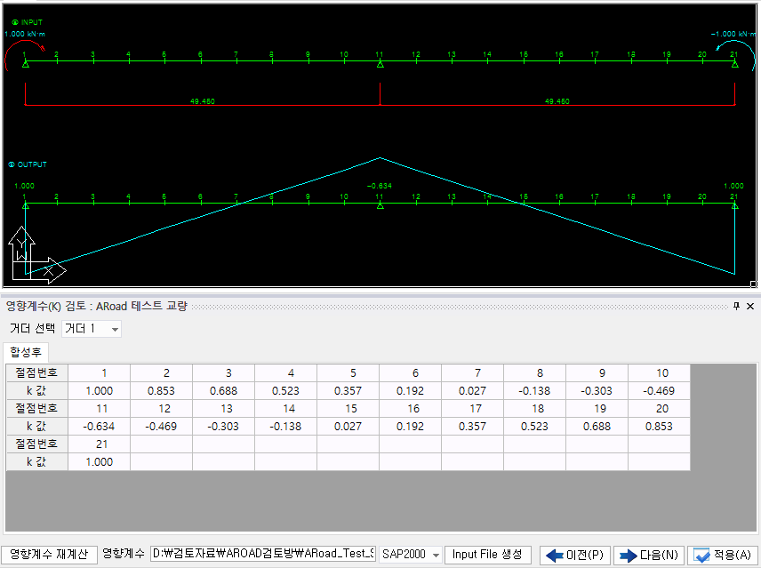The height and width of the screenshot is (568, 761).
Task: Click the first 절점번호 row header
Action: point(36,373)
